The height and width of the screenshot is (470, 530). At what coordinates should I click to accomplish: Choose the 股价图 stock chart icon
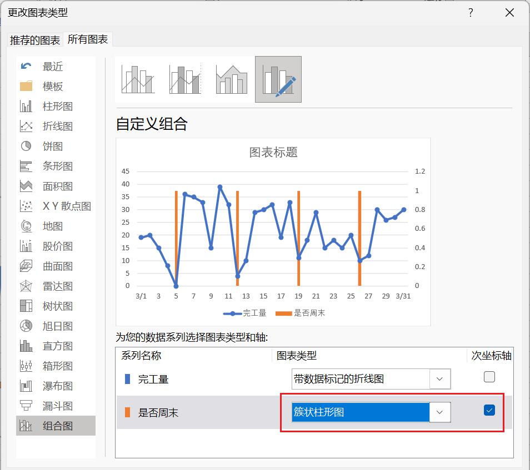pyautogui.click(x=26, y=246)
